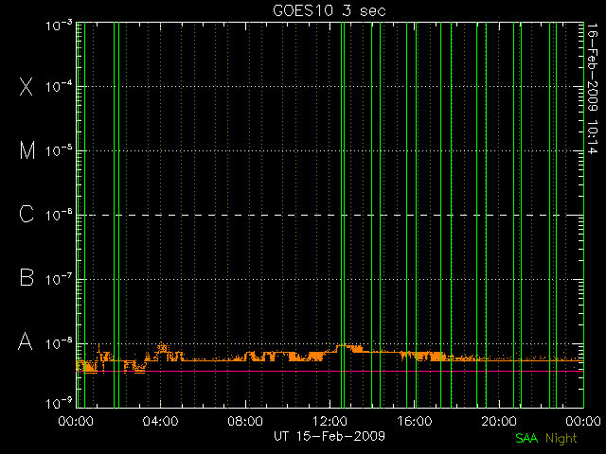Click the green SAA legend entry

tap(526, 438)
